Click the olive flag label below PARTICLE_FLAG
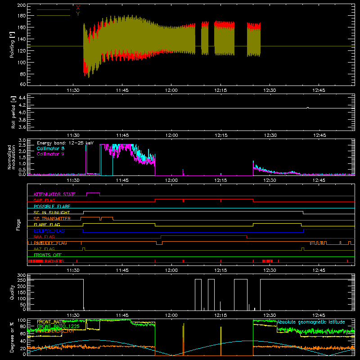360x360 pixels. [44, 249]
